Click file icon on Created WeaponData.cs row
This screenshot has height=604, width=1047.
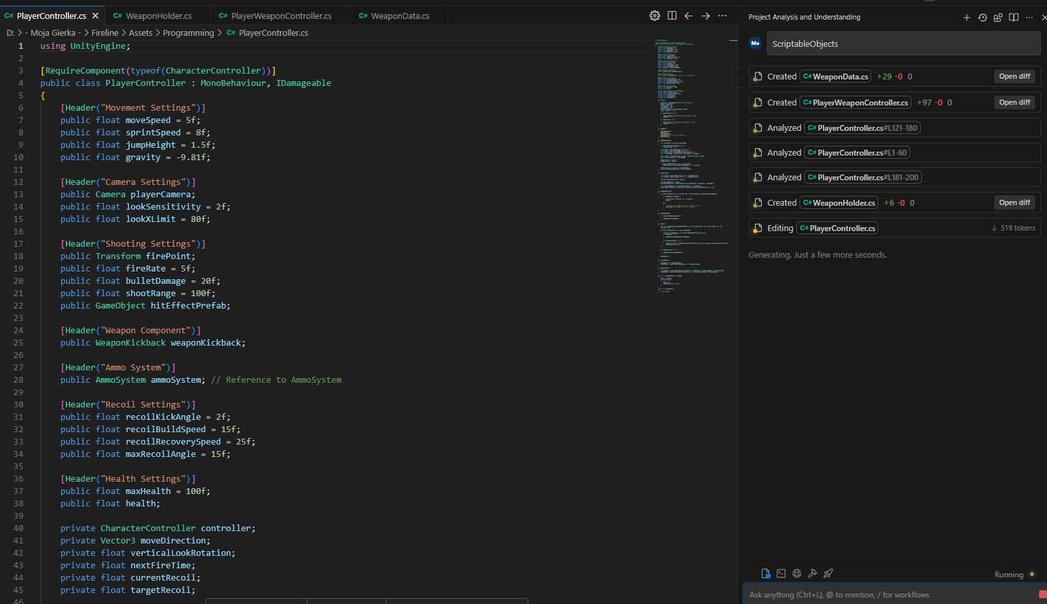pyautogui.click(x=758, y=77)
